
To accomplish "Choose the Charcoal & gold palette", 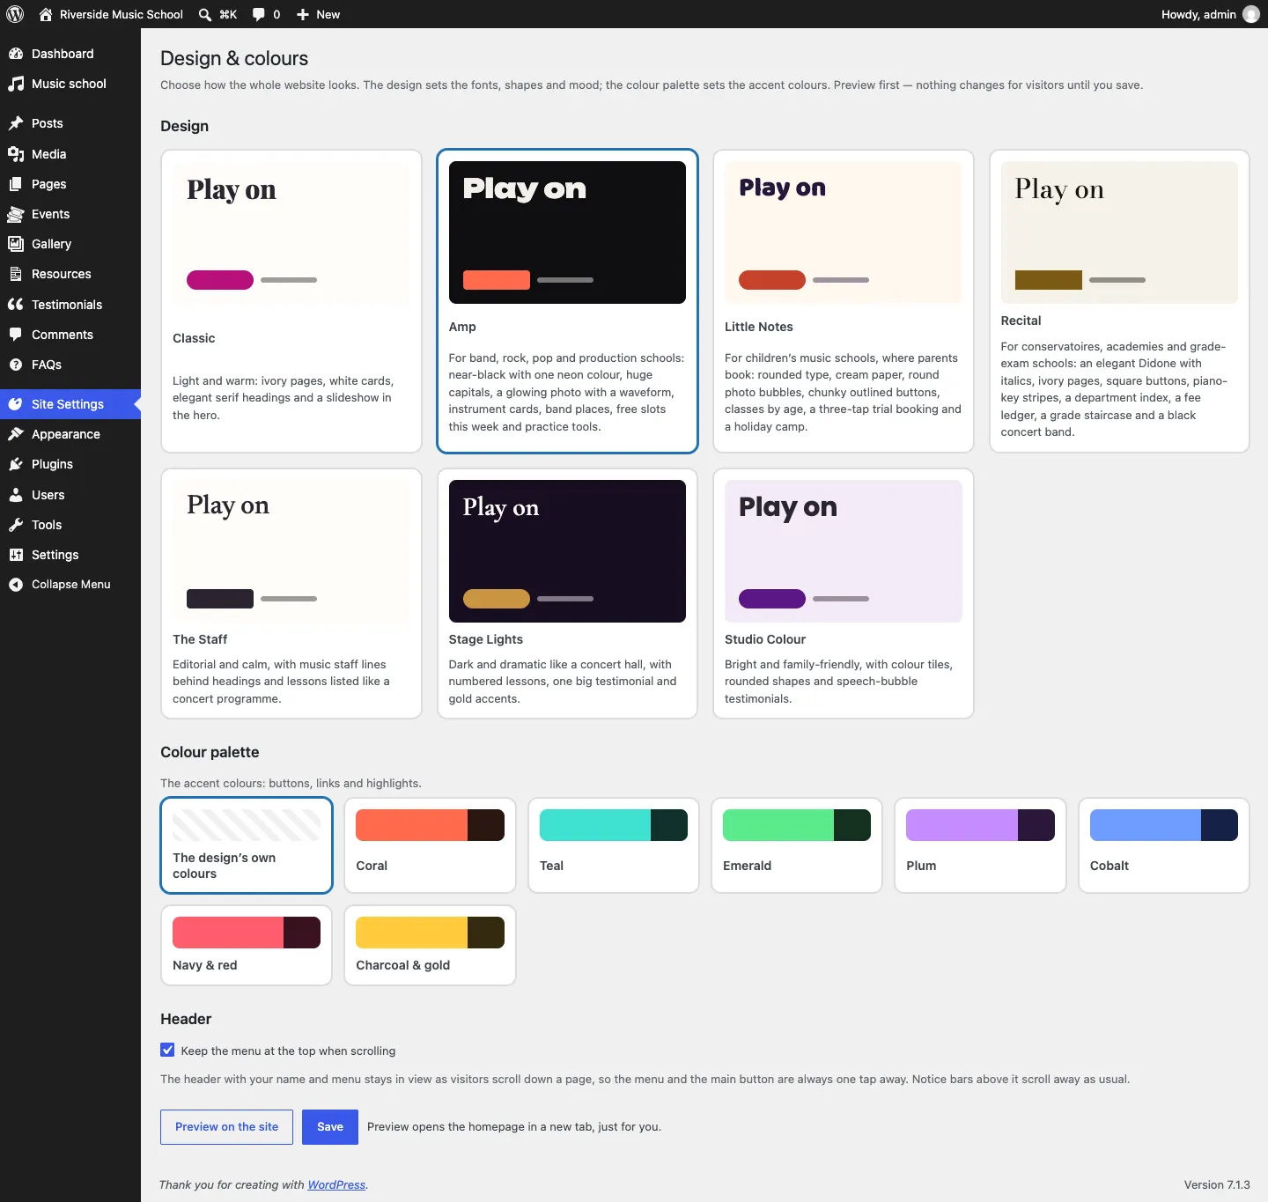I will pos(430,946).
